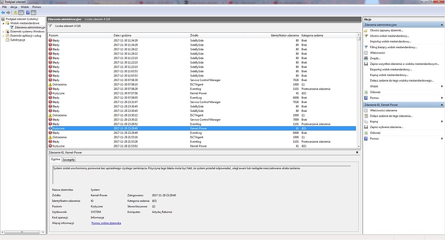The height and width of the screenshot is (240, 445).
Task: Click 'Eksportuj widok niestandardowy...' action
Action: (391, 69)
